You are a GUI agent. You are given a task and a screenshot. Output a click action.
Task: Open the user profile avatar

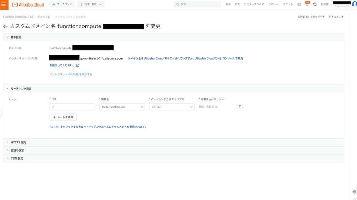pyautogui.click(x=354, y=4)
